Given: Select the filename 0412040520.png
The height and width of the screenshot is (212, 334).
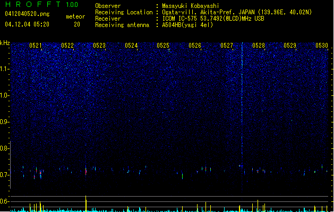Looking at the screenshot, I should click(x=27, y=14).
